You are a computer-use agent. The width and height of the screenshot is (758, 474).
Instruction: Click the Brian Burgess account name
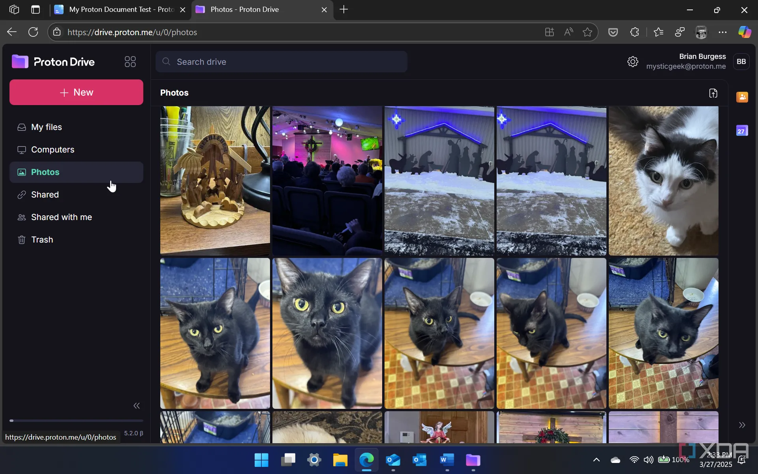pos(702,56)
